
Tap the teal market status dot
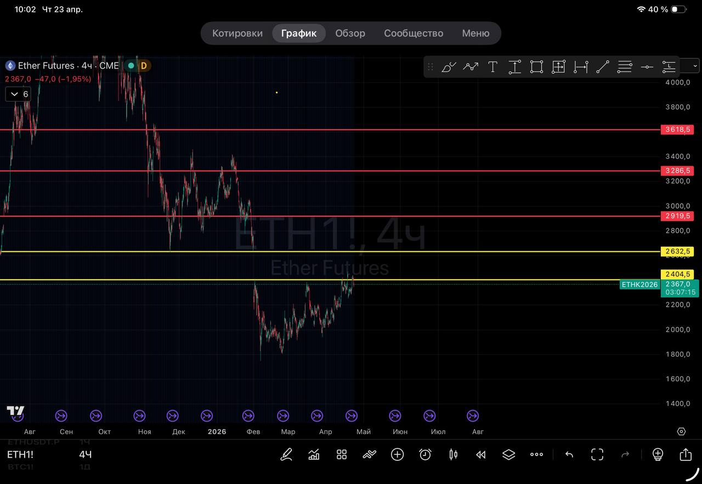coord(131,66)
